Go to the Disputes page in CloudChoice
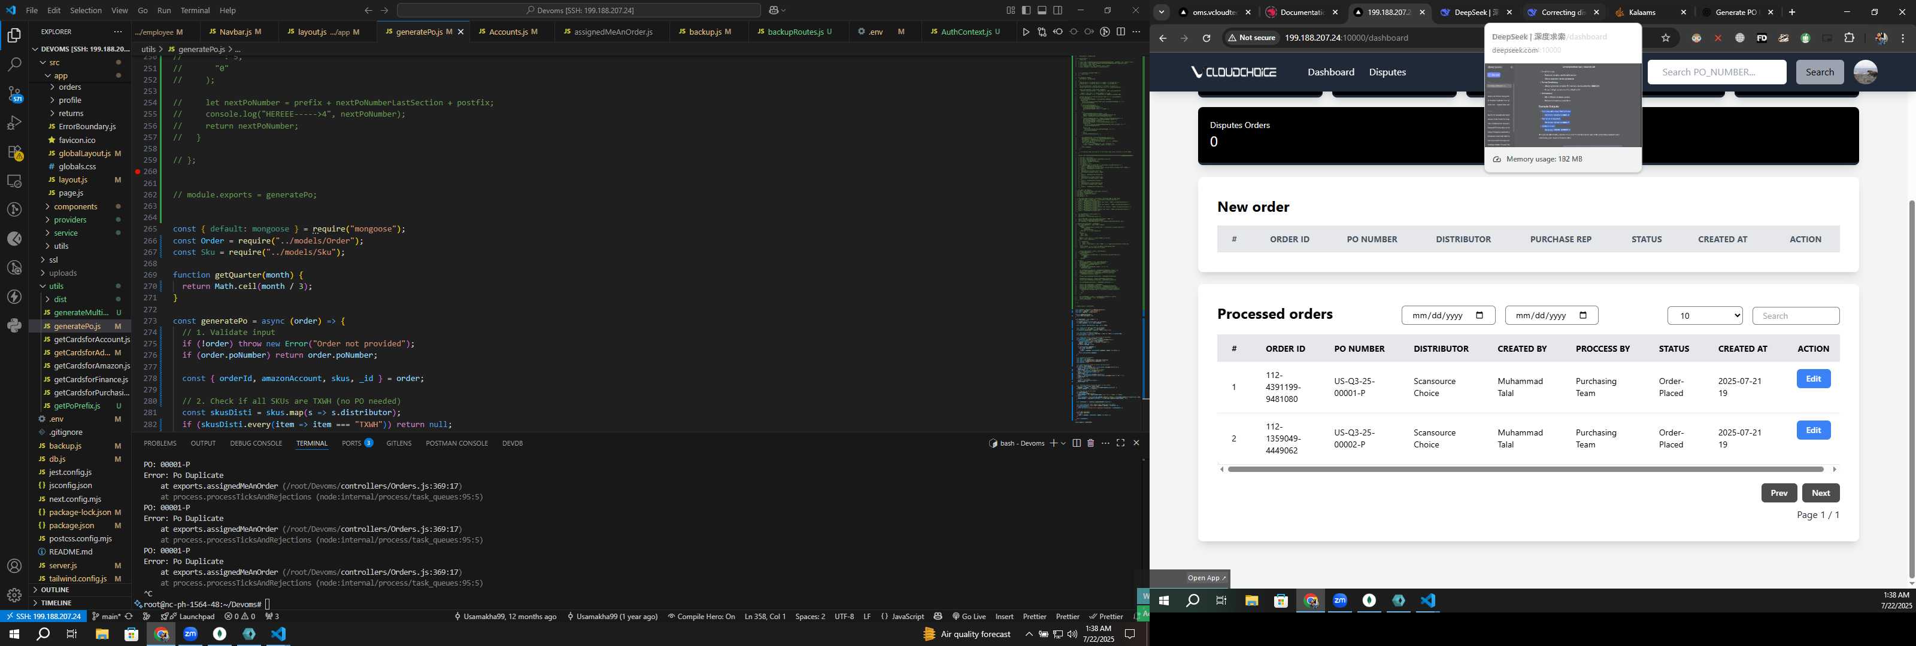 [1387, 72]
